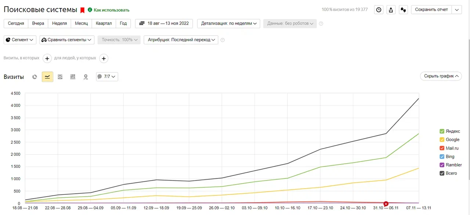Screen dimensions: 470x215
Task: Open the map chart view
Action: tap(86, 77)
